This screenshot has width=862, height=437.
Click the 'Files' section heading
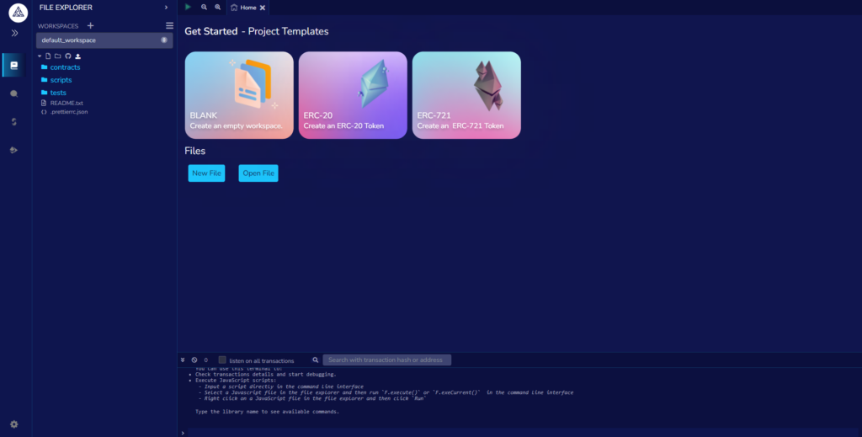pos(195,151)
